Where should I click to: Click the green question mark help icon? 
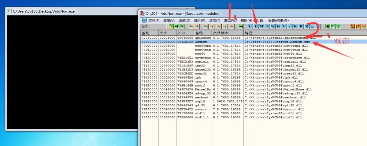tap(338, 26)
